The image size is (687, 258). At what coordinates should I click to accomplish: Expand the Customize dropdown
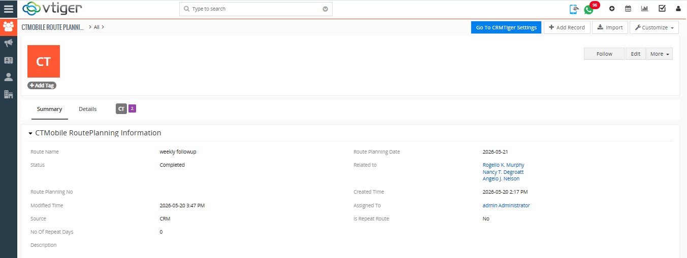[x=654, y=27]
